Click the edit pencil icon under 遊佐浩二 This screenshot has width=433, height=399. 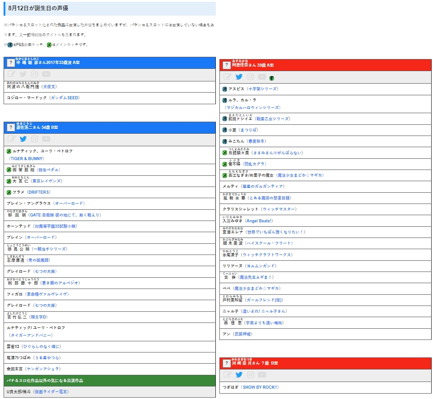click(12, 139)
